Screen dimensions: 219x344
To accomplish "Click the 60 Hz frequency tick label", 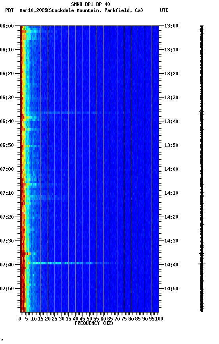I will tap(103, 319).
